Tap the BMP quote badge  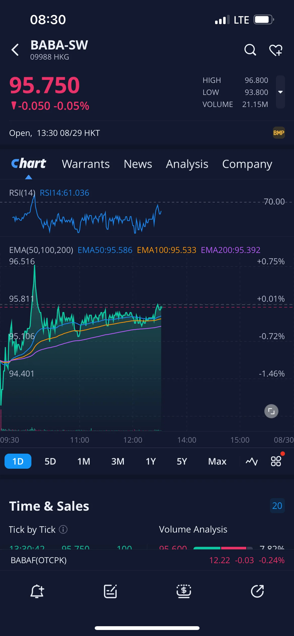[279, 133]
